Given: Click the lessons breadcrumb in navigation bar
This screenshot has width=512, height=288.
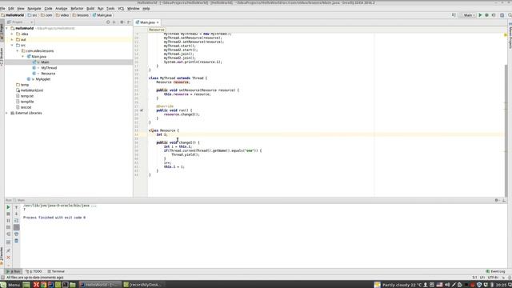Looking at the screenshot, I should click(80, 15).
